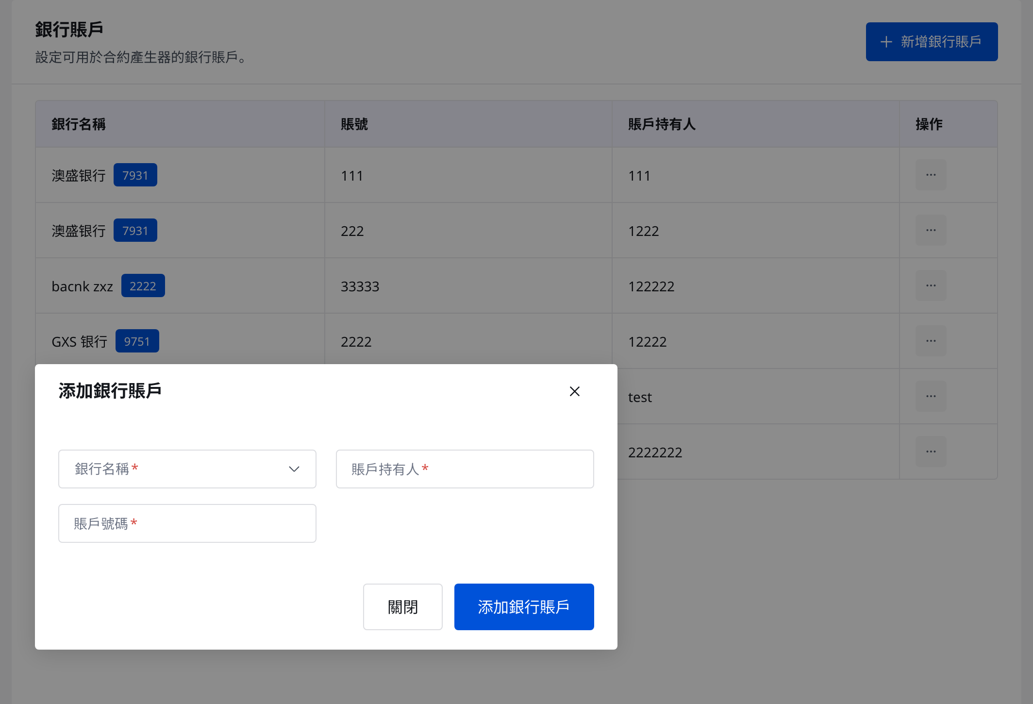Submit with the blue 添加銀行賬戶 button
Image resolution: width=1033 pixels, height=704 pixels.
coord(524,607)
